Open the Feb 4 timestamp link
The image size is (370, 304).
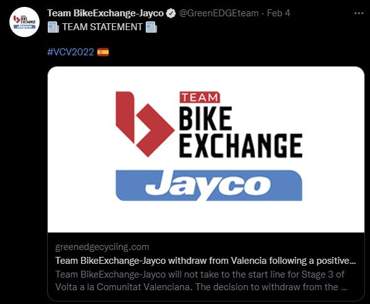tap(278, 13)
